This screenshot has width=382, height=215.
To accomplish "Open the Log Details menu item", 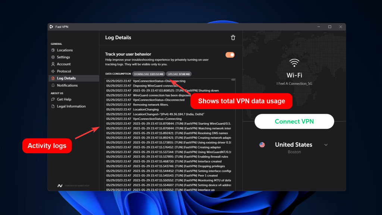I will point(66,78).
